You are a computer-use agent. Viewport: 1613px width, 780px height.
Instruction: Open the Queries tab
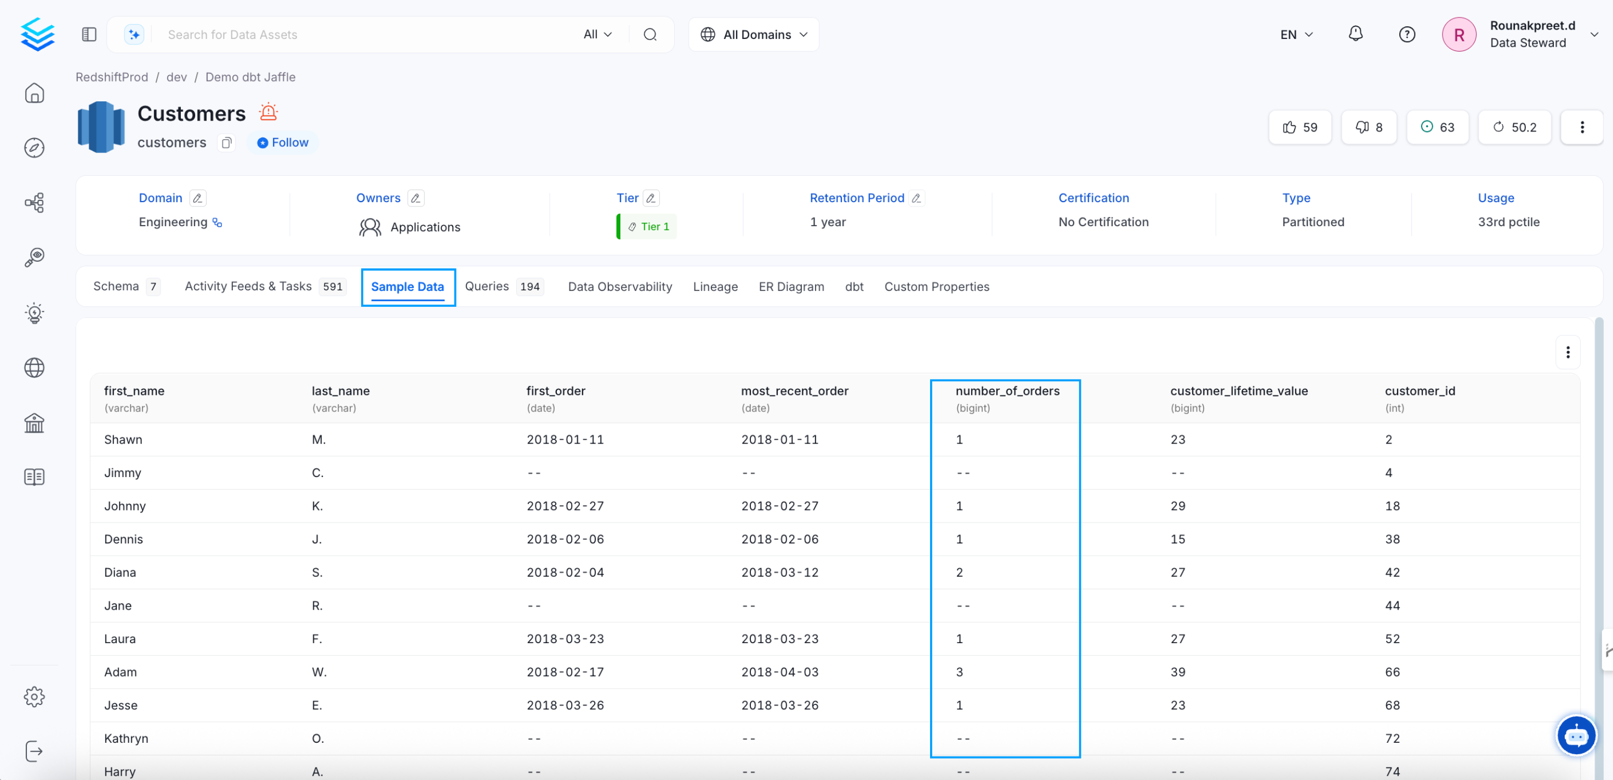click(487, 286)
